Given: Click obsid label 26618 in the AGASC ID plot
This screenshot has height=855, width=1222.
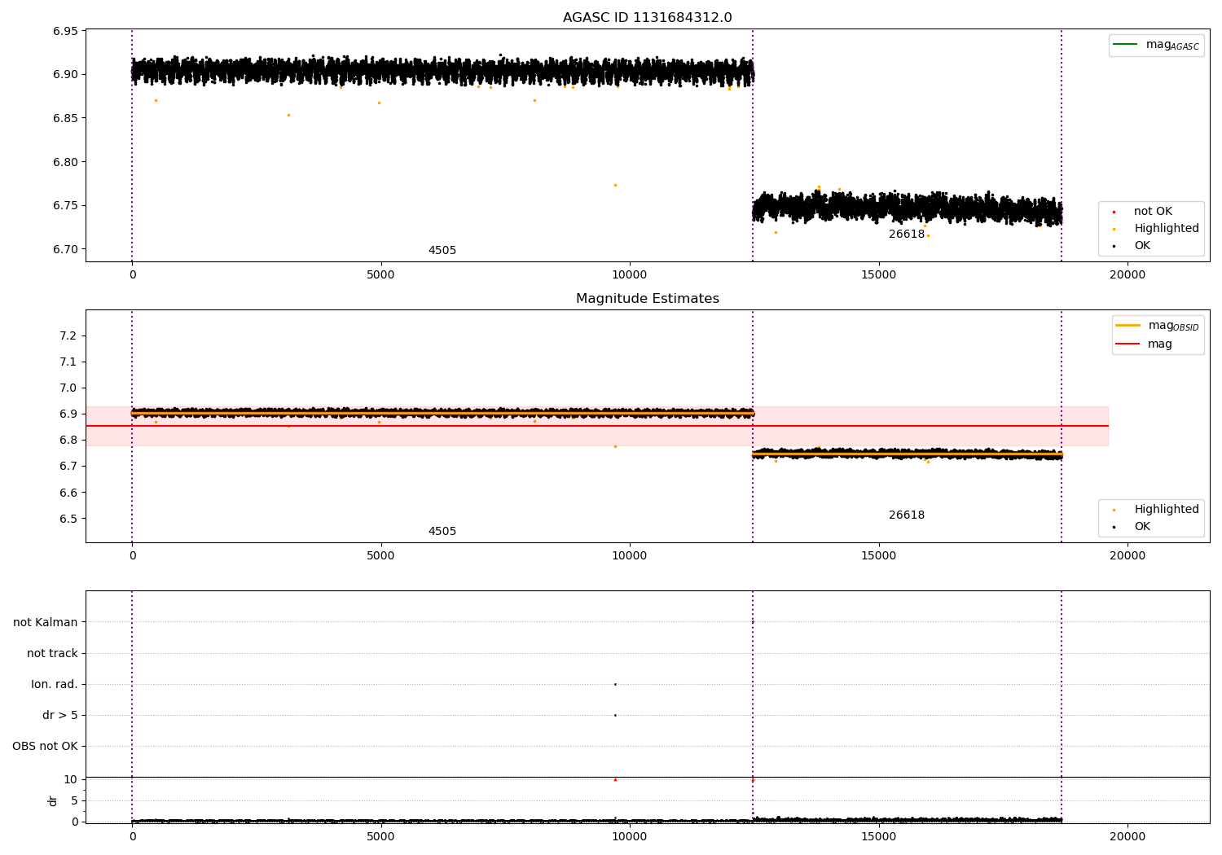Looking at the screenshot, I should tap(907, 235).
